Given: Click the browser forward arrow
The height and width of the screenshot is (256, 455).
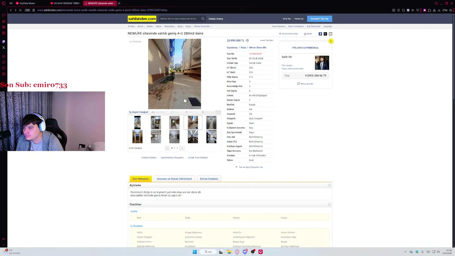Looking at the screenshot, I should [15, 10].
